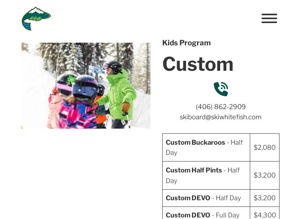Click the Whitefish fish logo
This screenshot has width=301, height=219.
(x=36, y=19)
